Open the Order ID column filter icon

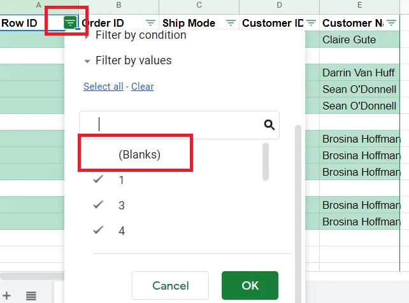(x=150, y=23)
